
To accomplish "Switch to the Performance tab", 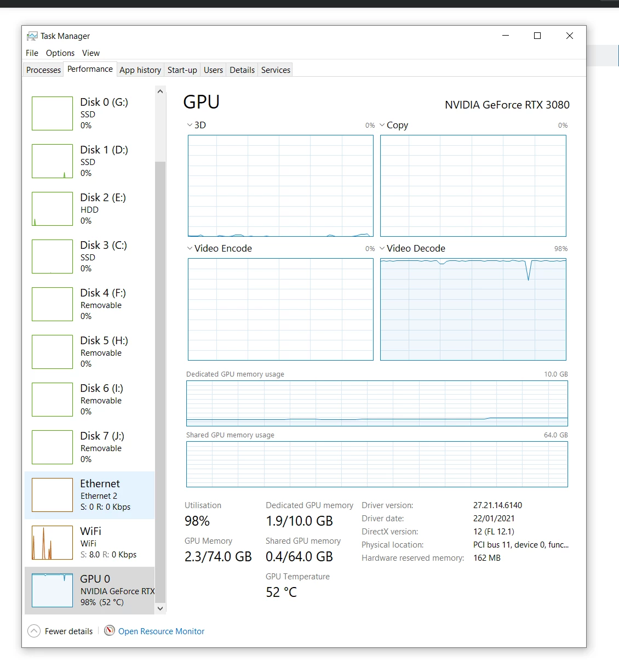I will point(90,69).
